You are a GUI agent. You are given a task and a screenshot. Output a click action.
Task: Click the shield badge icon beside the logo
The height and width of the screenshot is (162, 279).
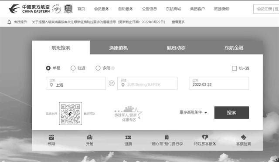(68, 9)
